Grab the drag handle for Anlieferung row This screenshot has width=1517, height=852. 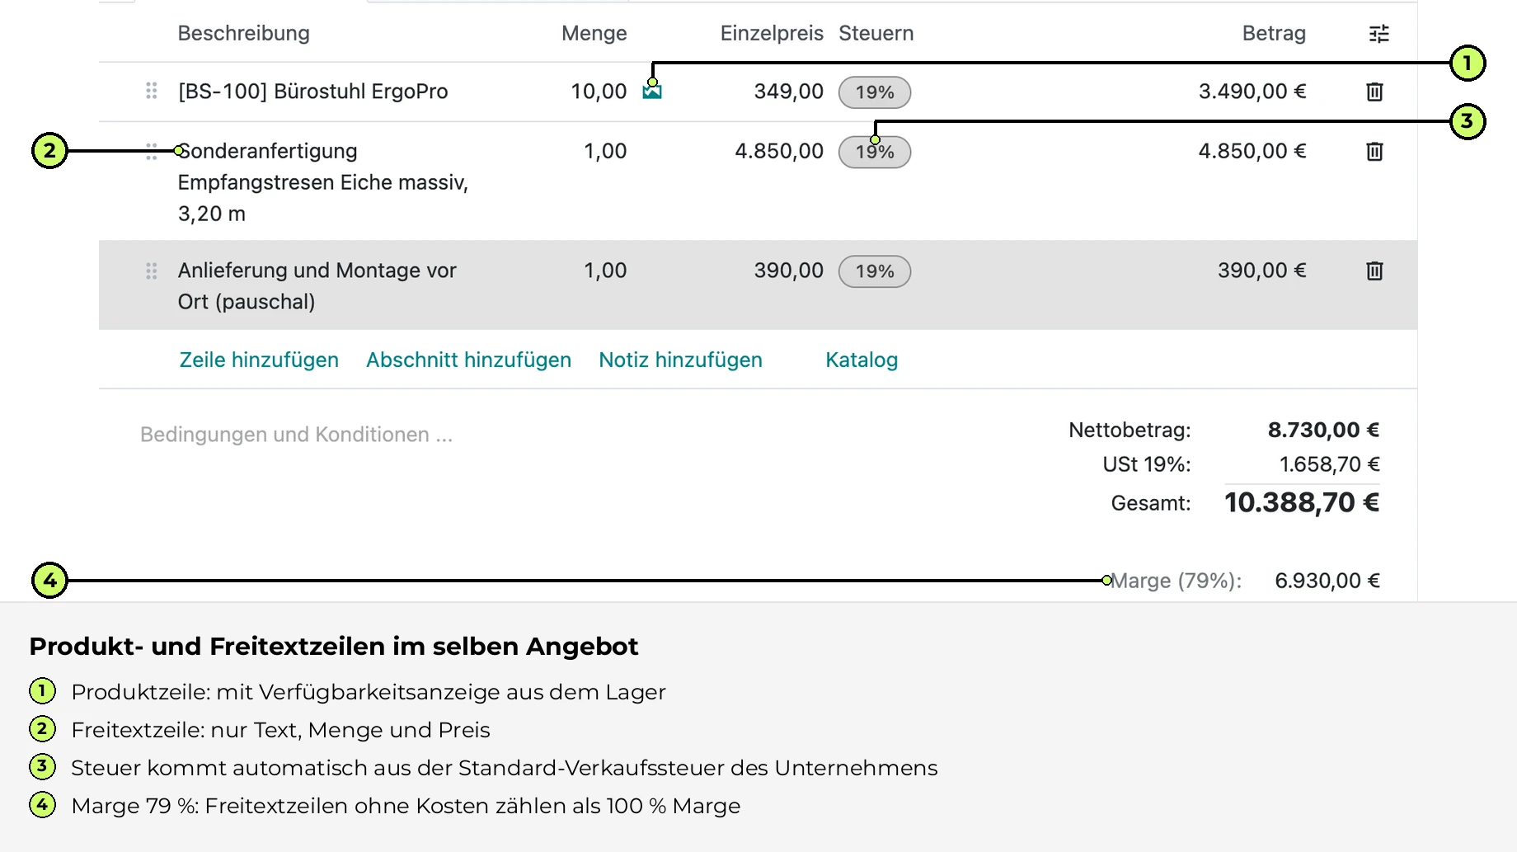pos(152,271)
